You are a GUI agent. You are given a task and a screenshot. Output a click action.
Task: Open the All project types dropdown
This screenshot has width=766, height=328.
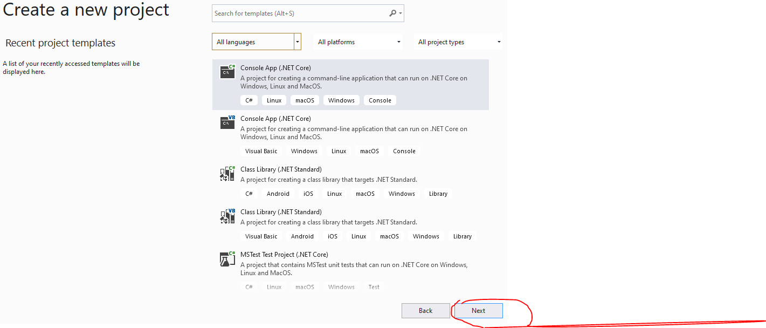(459, 42)
